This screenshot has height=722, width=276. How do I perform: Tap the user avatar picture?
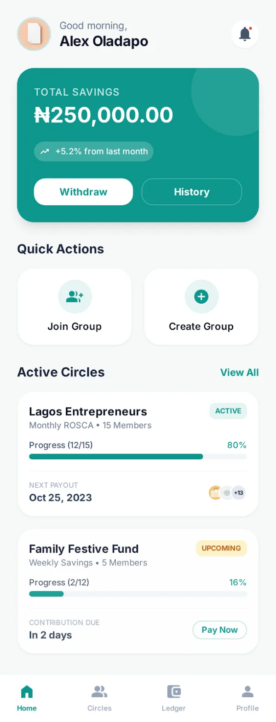click(x=34, y=34)
